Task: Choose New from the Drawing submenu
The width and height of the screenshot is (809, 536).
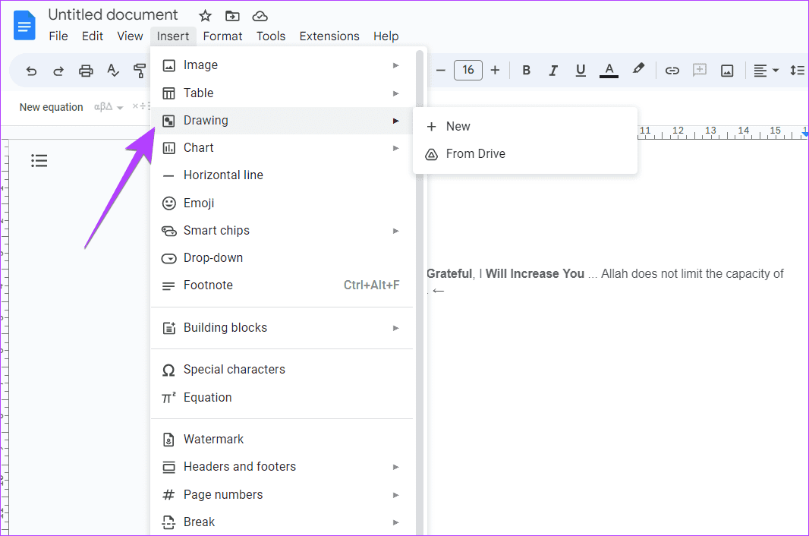Action: [458, 126]
